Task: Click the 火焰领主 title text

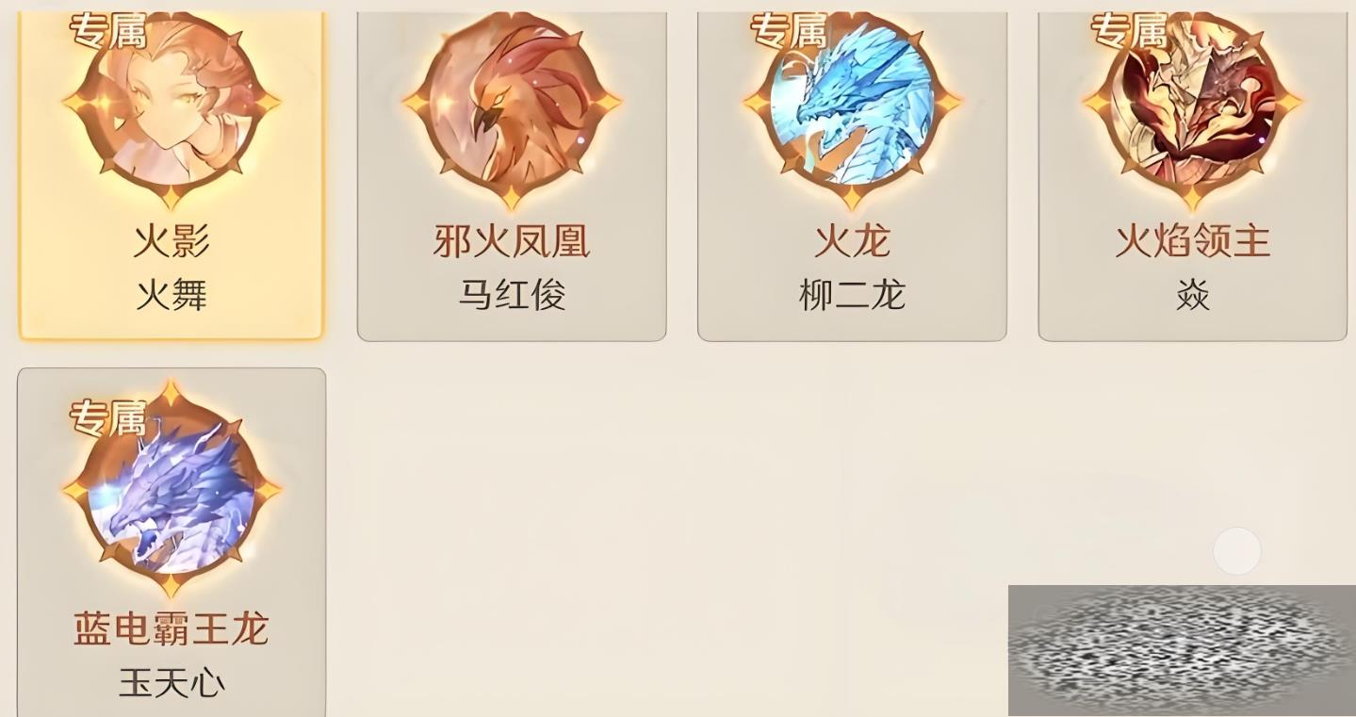Action: (x=1193, y=241)
